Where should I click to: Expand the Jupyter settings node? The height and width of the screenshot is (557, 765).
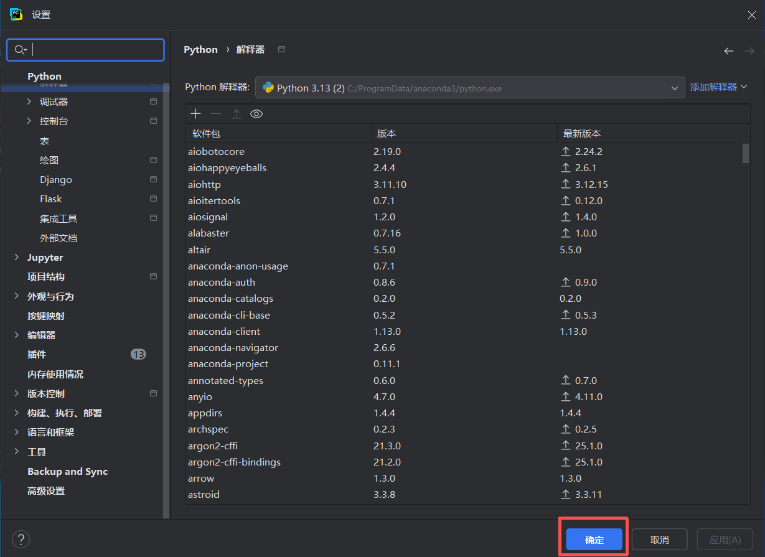pyautogui.click(x=17, y=257)
